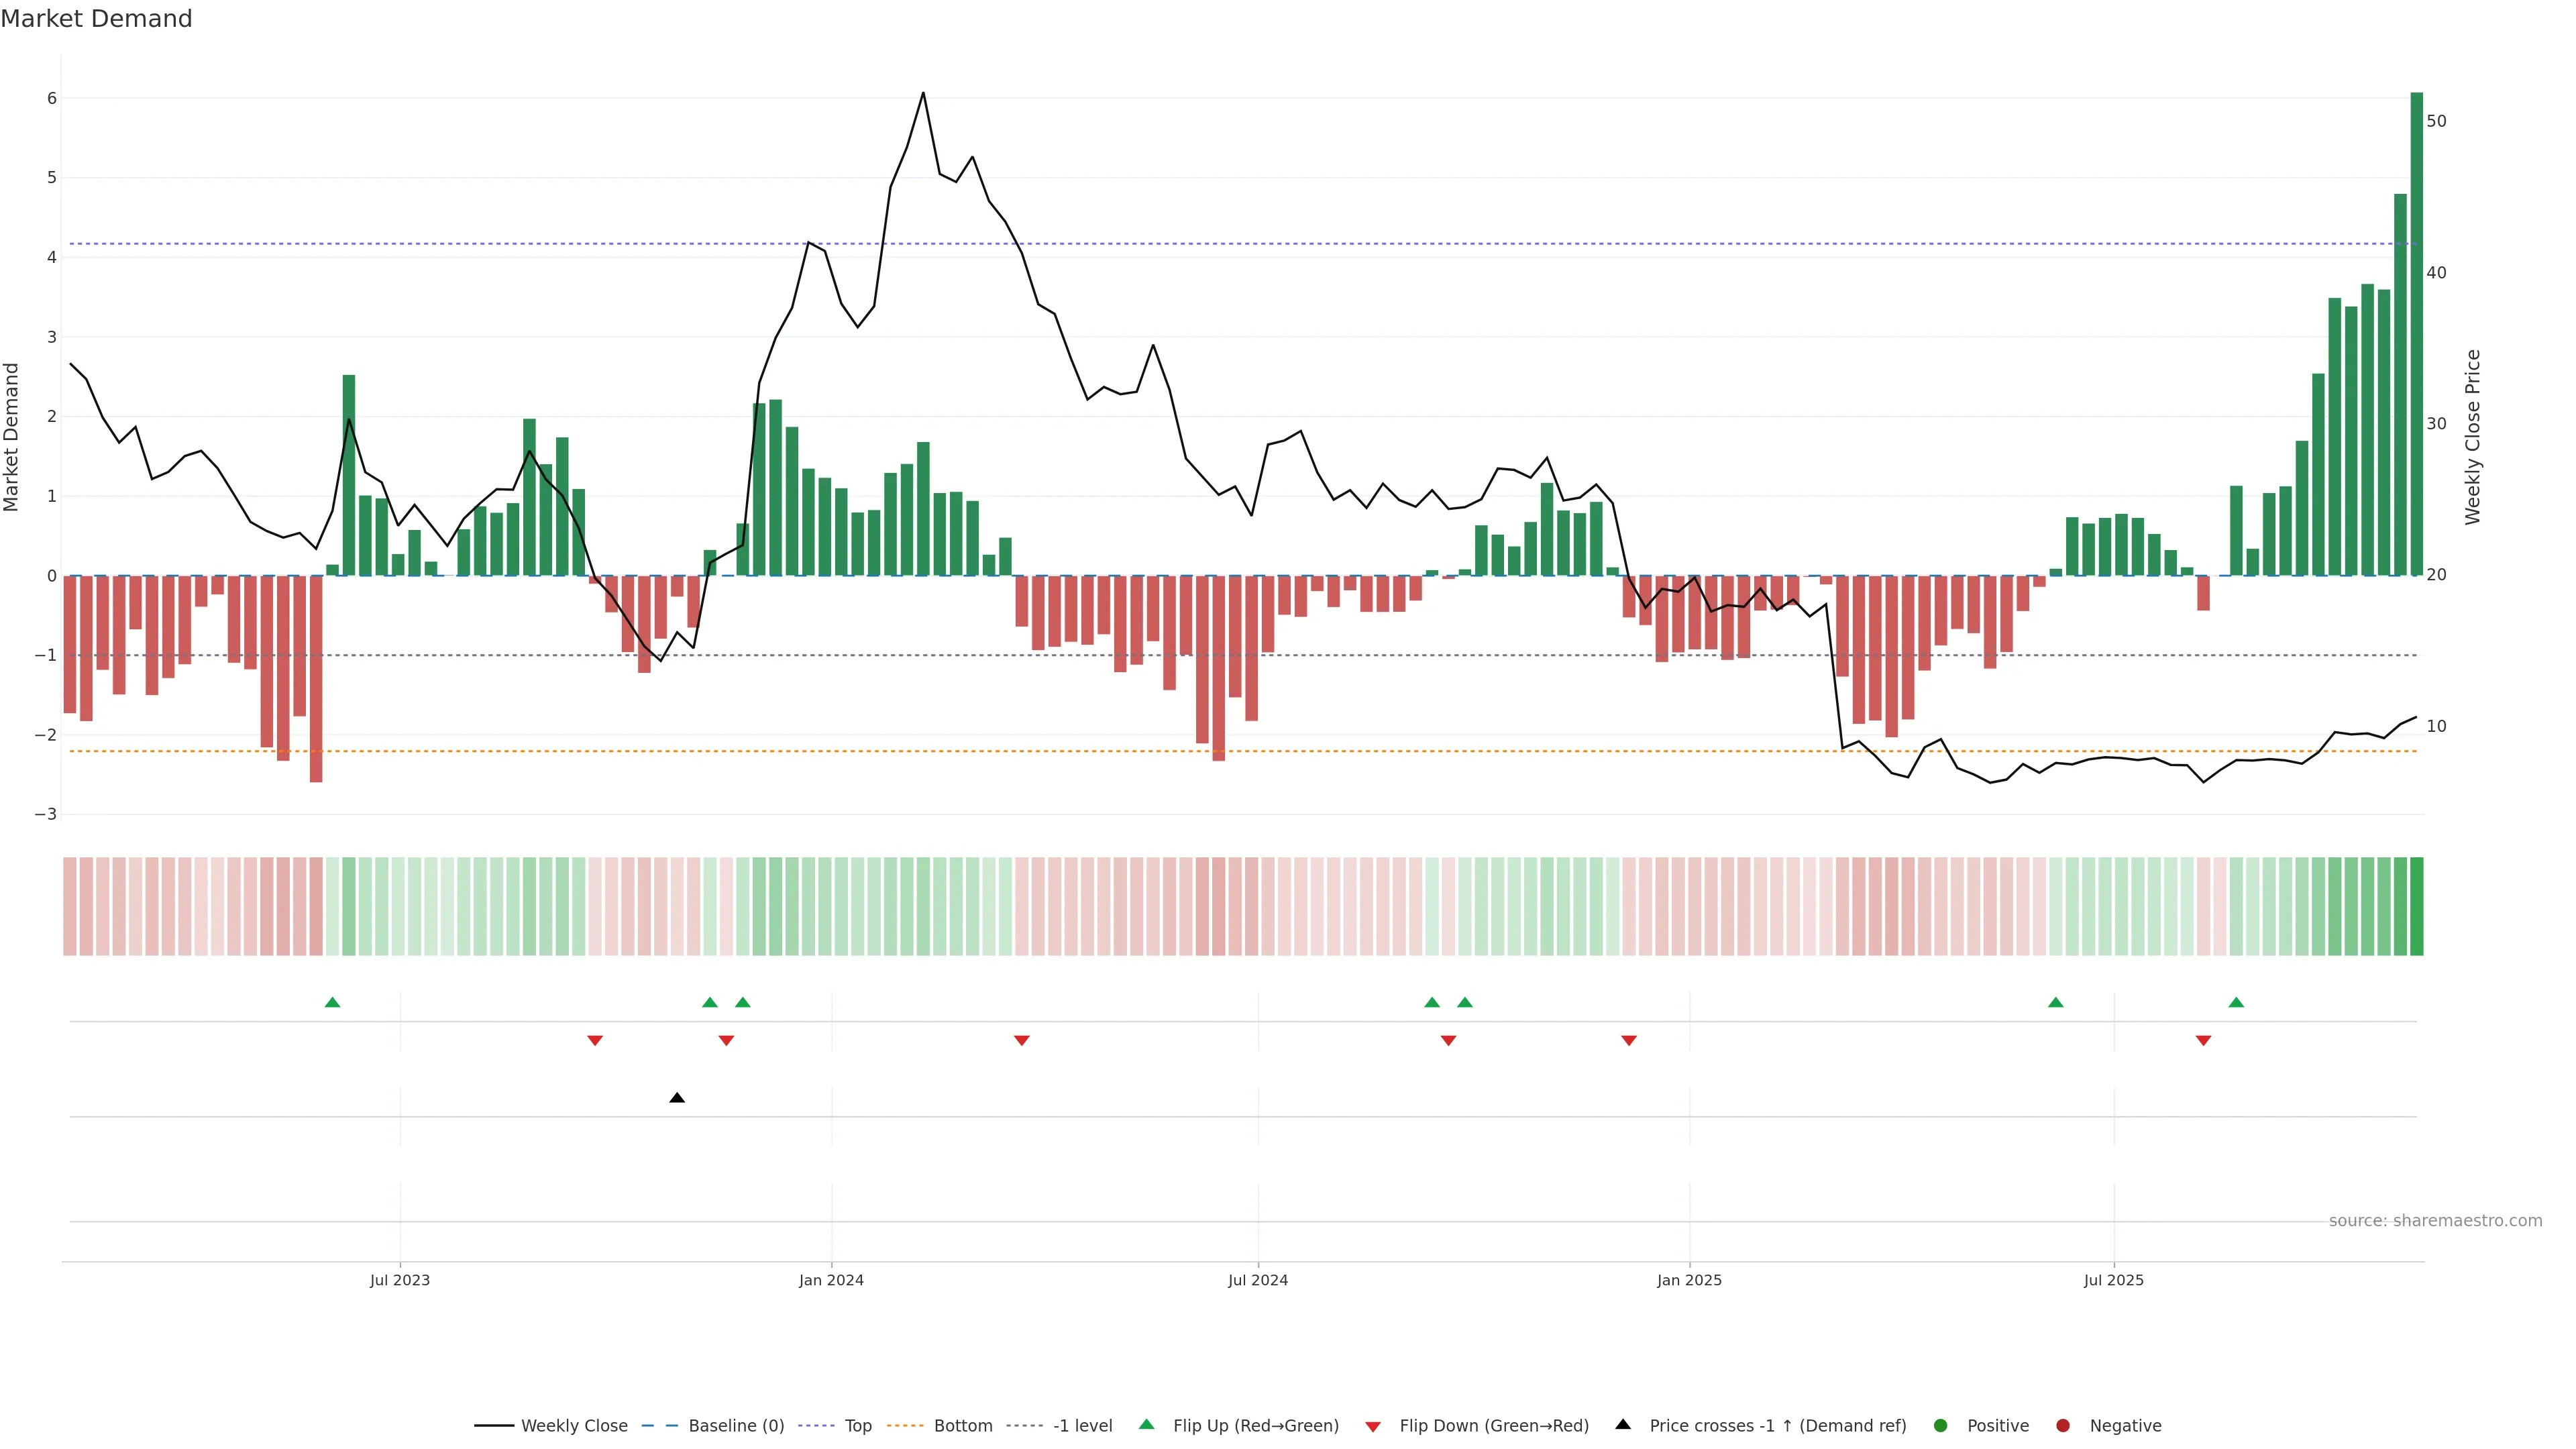Click the red Flip Down legend triangle
Viewport: 2576px width, 1449px height.
[1373, 1426]
